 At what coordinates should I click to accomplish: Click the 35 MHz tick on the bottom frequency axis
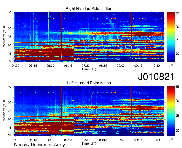[x=9, y=94]
